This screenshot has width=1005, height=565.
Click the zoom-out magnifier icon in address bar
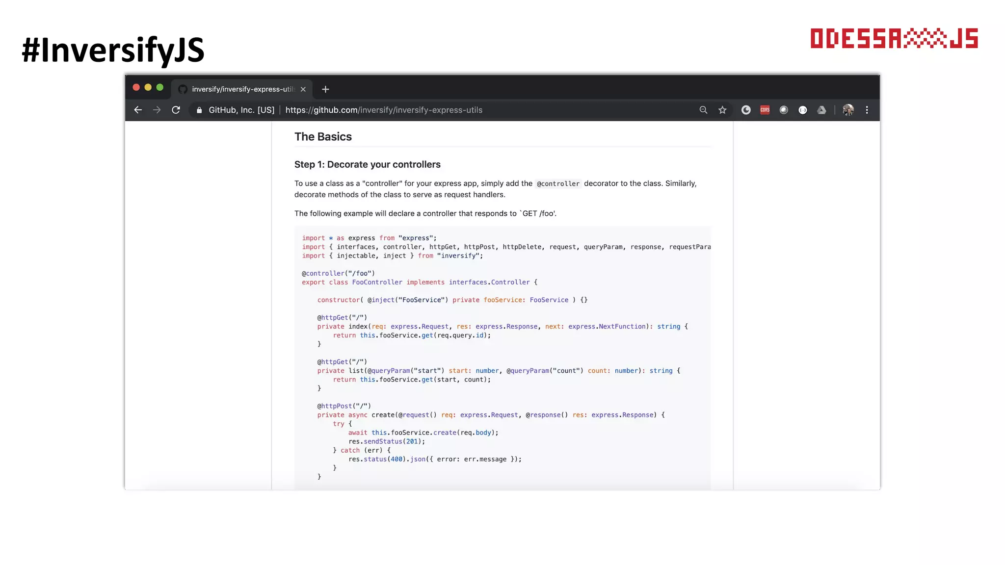[703, 110]
